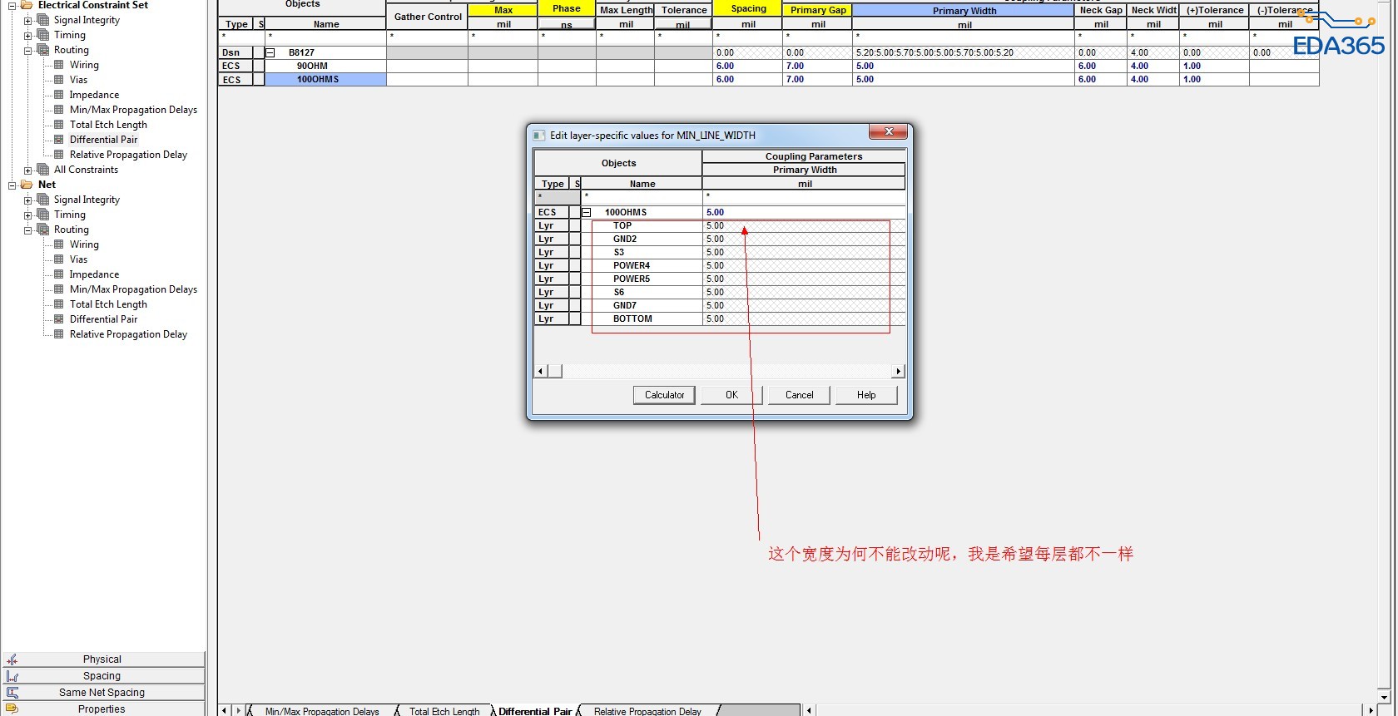Screen dimensions: 1398x716
Task: Close the Edit layer-specific values dialog
Action: [889, 132]
